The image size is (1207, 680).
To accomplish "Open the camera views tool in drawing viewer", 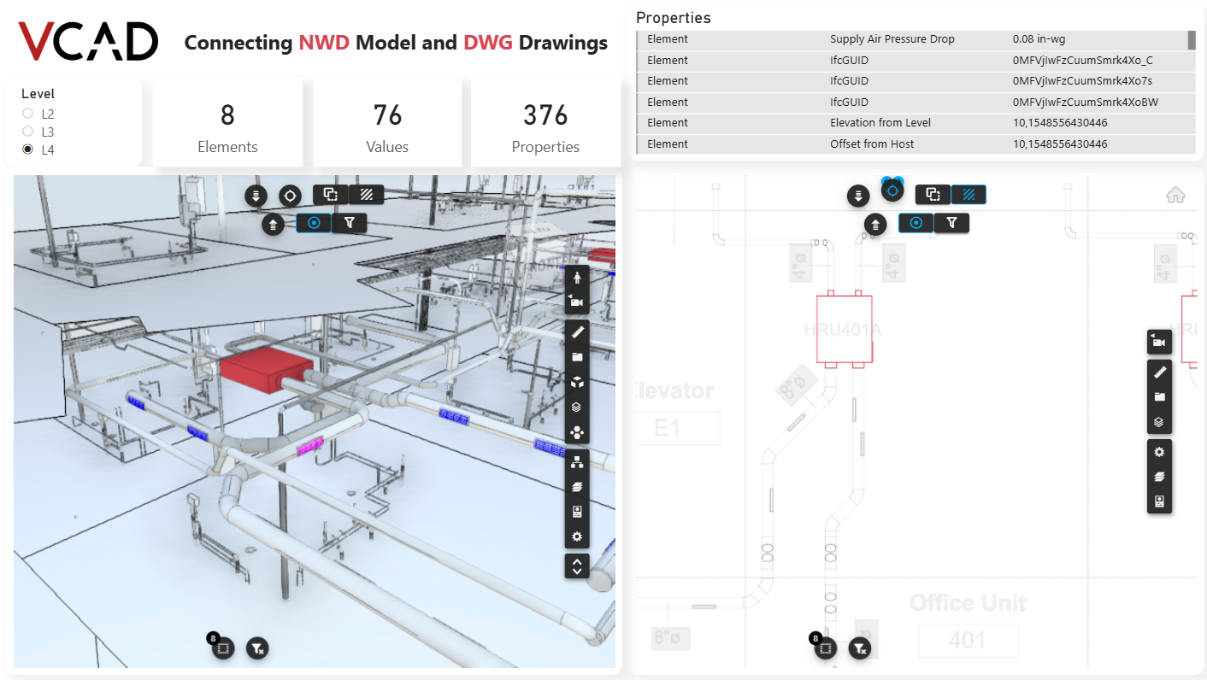I will pos(1159,342).
